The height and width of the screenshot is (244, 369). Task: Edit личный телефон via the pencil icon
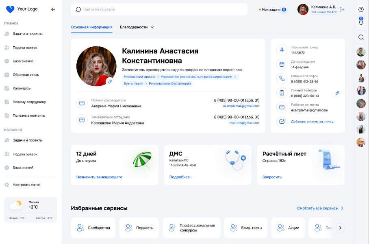click(337, 93)
